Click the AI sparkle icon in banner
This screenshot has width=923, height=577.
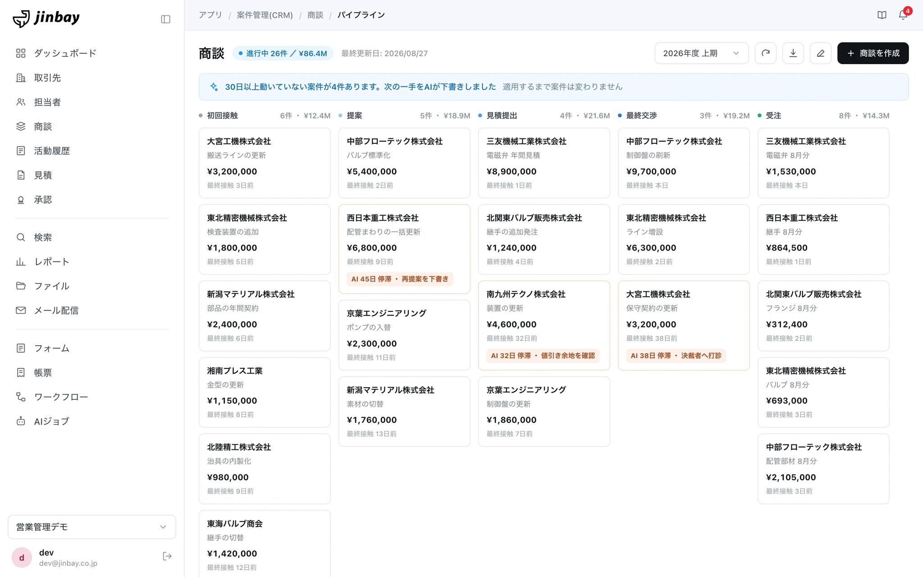pos(214,87)
